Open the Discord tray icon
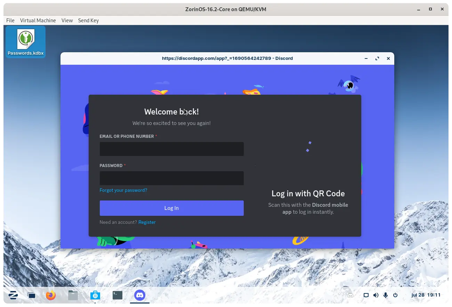This screenshot has width=452, height=307. coord(350,295)
